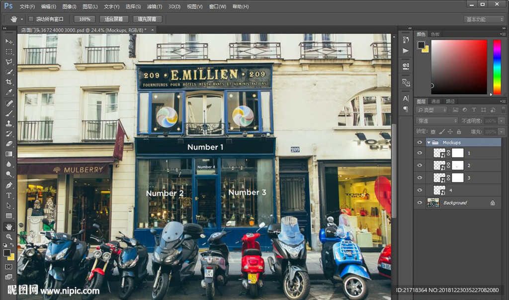Select the Horizontal Type tool

(x=9, y=195)
